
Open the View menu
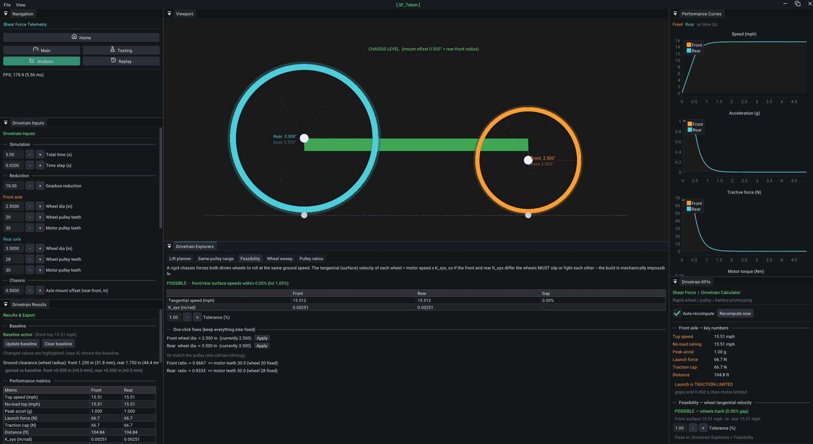21,5
